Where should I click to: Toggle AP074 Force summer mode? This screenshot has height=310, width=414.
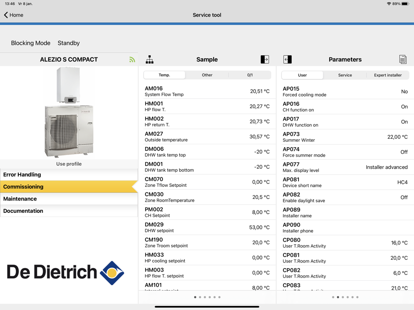click(x=404, y=152)
